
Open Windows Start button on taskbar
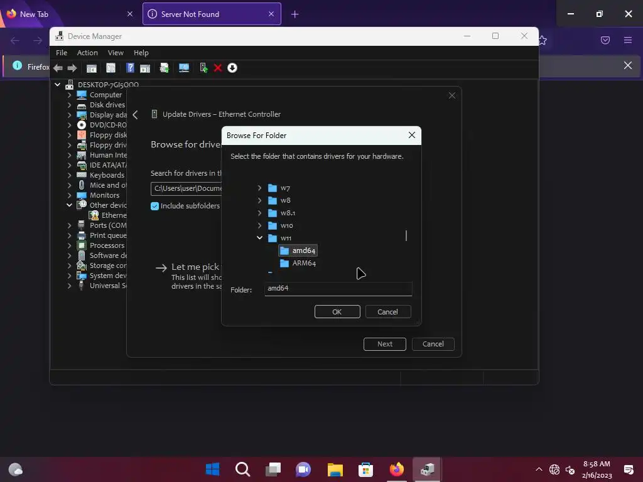tap(212, 469)
